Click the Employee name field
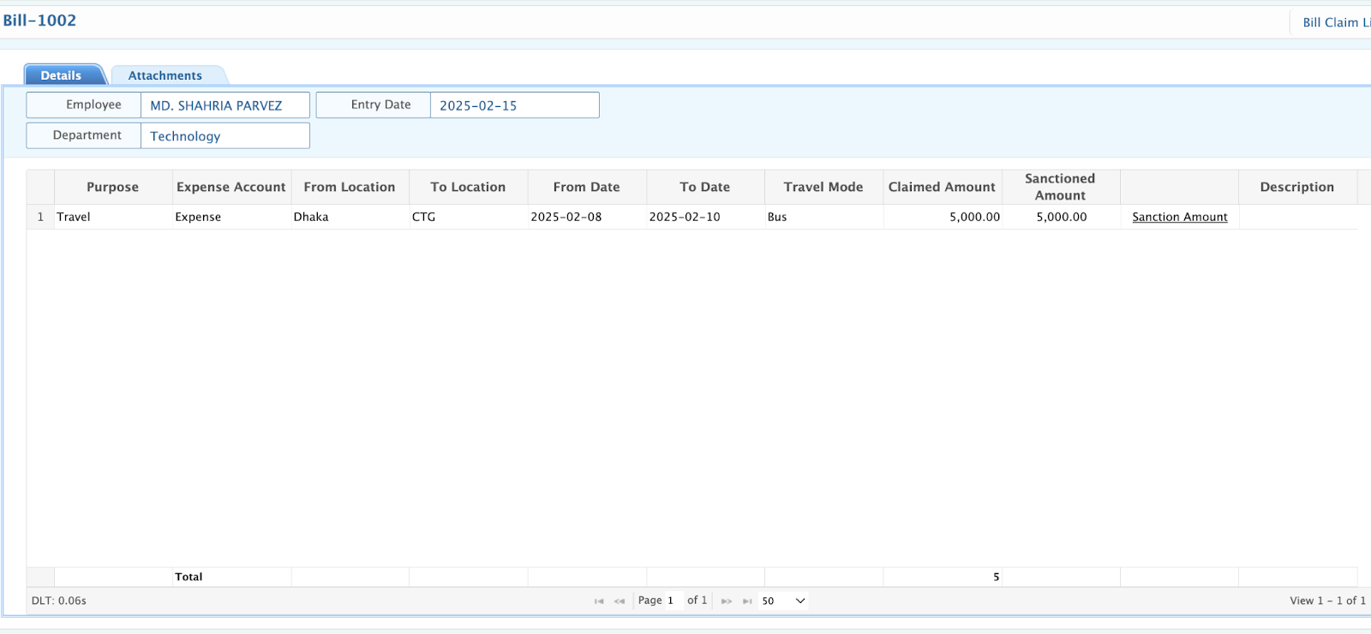1371x634 pixels. click(x=225, y=105)
